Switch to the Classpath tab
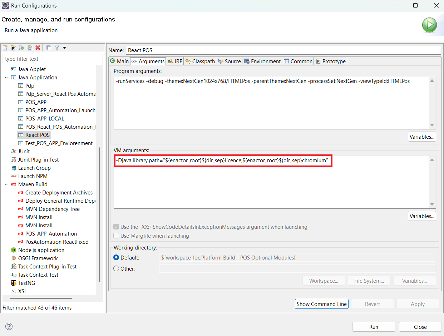 200,61
